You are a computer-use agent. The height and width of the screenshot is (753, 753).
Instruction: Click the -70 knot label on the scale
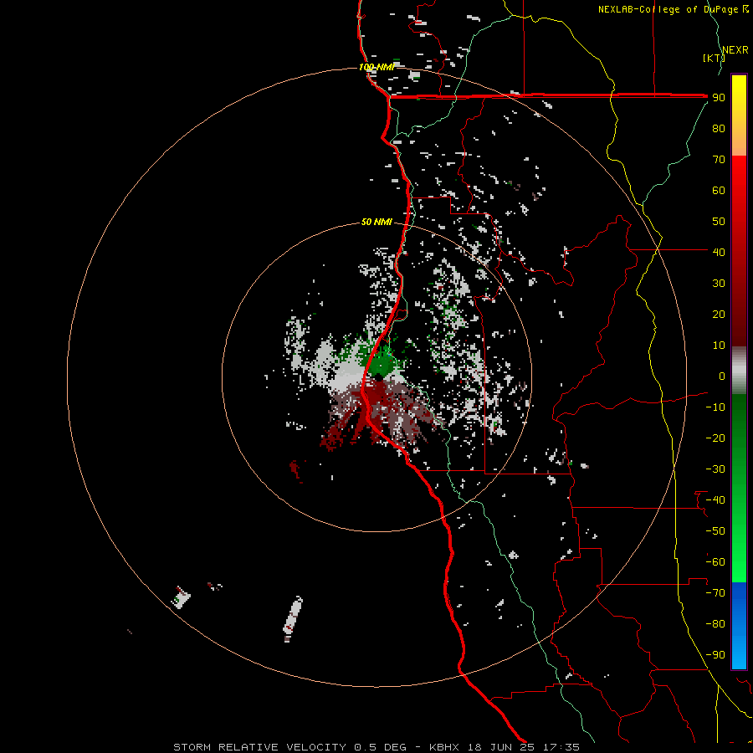coord(715,592)
